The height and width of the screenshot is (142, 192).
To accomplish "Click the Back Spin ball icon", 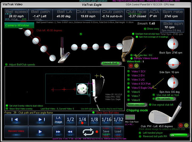I will click(x=173, y=44).
